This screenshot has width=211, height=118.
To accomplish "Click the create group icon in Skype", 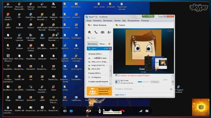I will [103, 32].
